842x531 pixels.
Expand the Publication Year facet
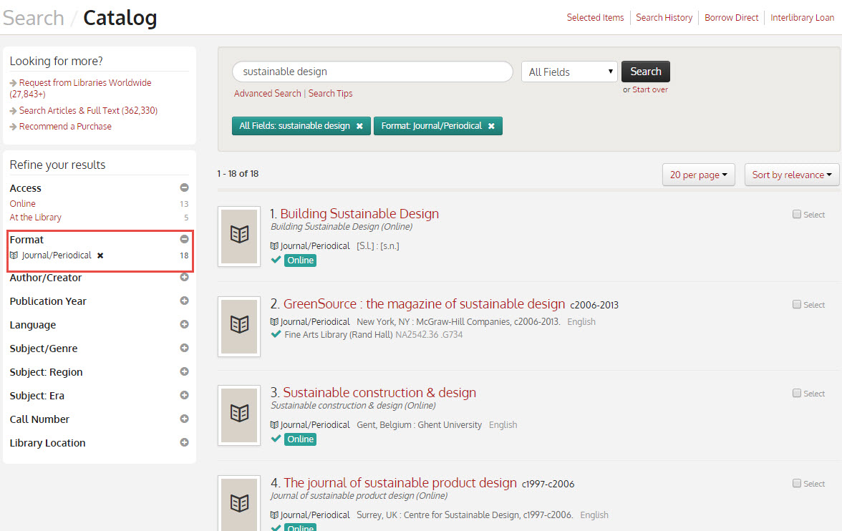[184, 301]
